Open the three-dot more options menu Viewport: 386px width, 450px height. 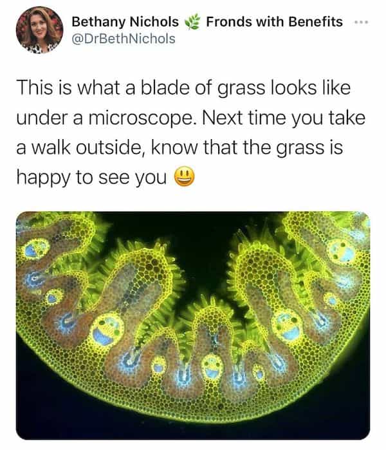[362, 22]
